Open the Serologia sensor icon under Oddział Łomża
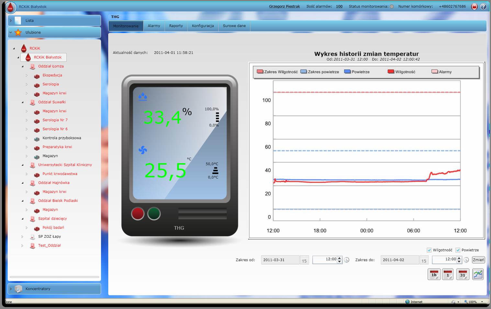 pyautogui.click(x=37, y=84)
